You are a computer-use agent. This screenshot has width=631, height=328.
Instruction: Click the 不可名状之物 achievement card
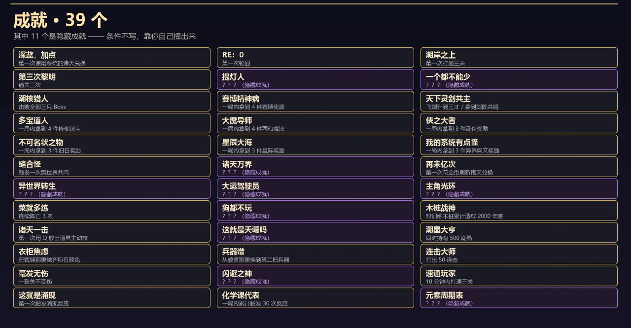coord(112,145)
